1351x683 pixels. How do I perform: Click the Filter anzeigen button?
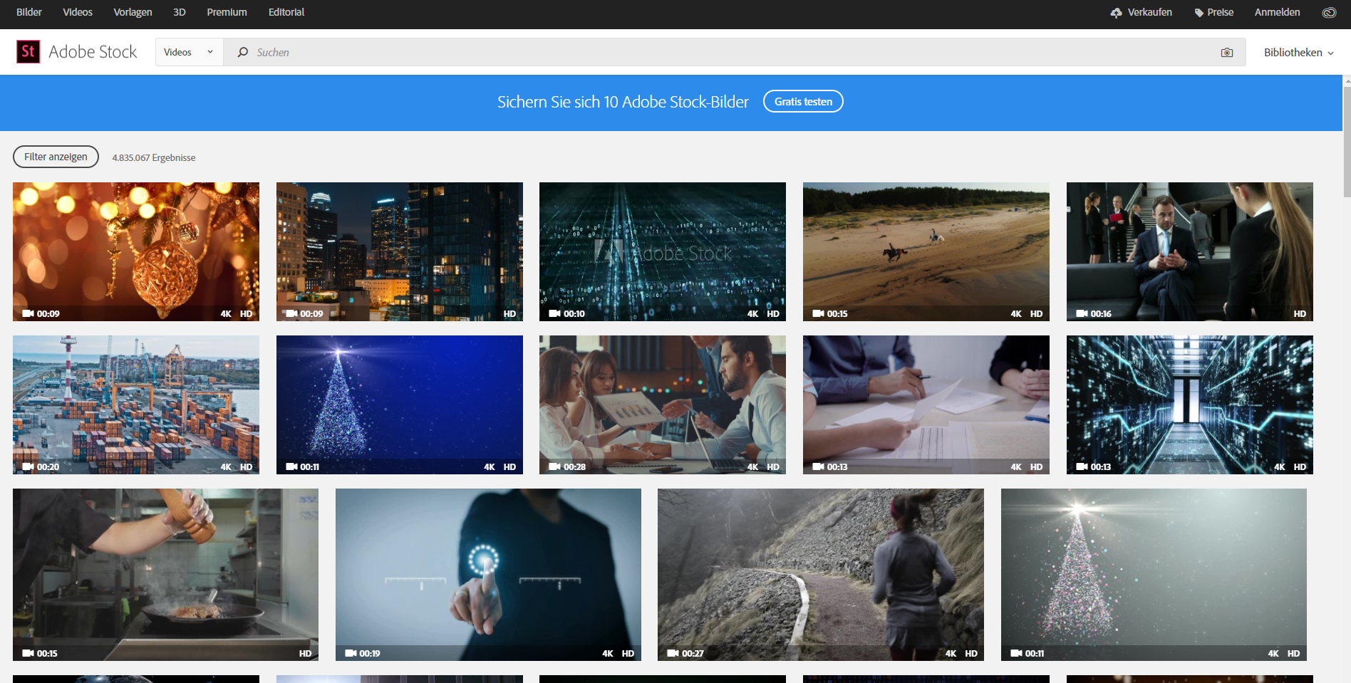[x=56, y=157]
